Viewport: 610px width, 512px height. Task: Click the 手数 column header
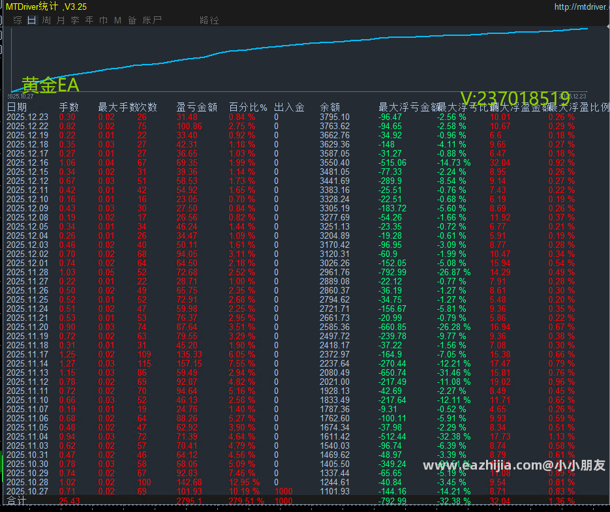(69, 107)
